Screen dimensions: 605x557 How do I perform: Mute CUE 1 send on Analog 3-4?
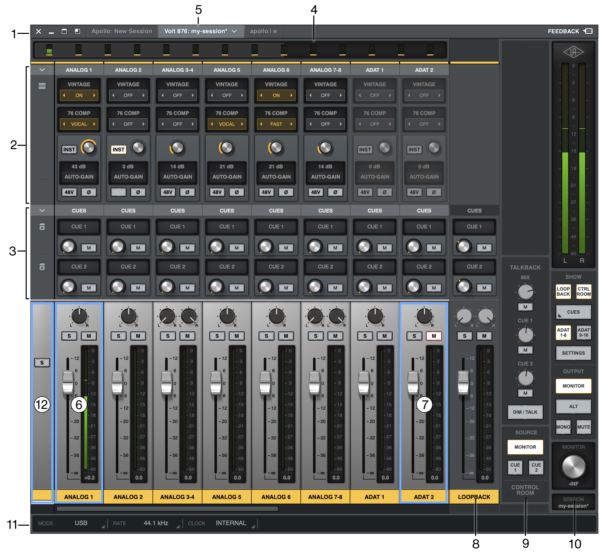[x=187, y=248]
